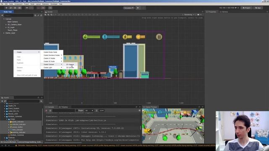This screenshot has width=269, height=151.
Task: Click the Game Preview tab
Action: [x=150, y=107]
